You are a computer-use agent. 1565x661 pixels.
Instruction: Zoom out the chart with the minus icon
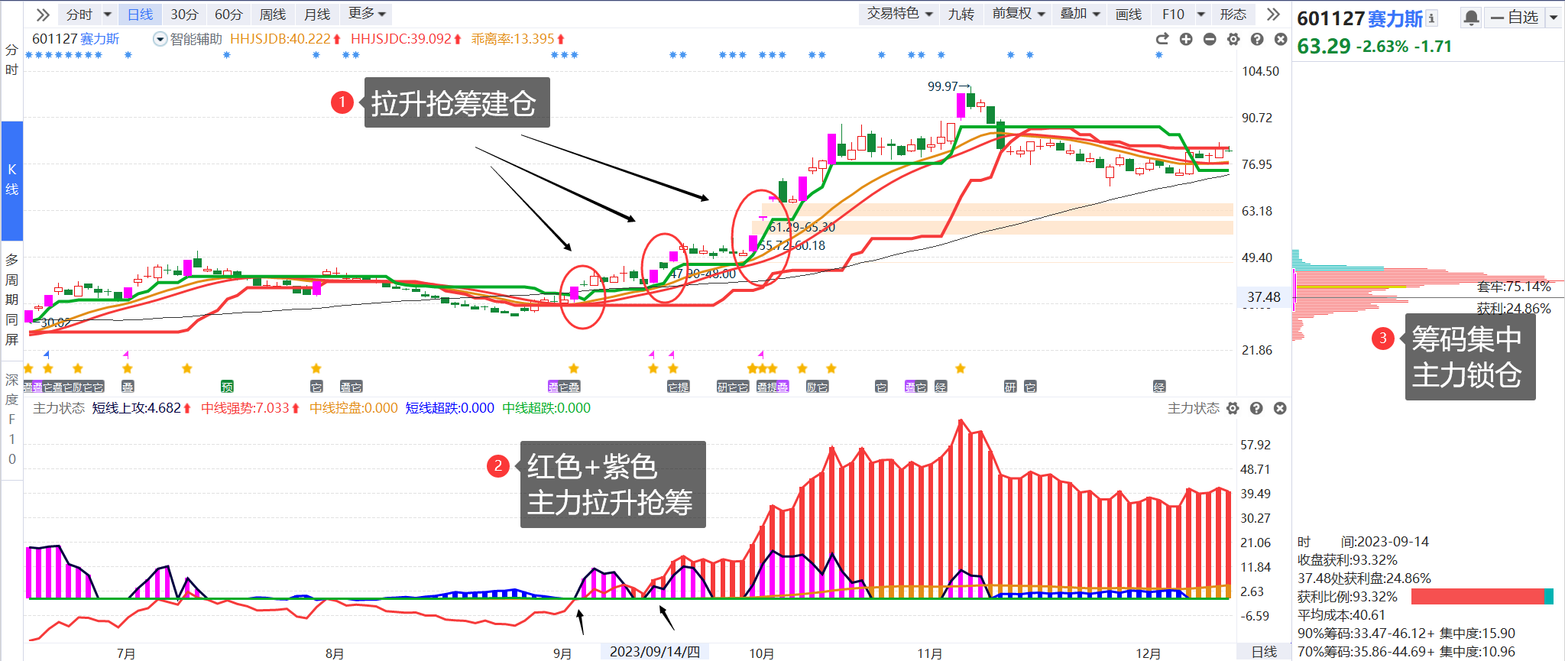(1210, 39)
